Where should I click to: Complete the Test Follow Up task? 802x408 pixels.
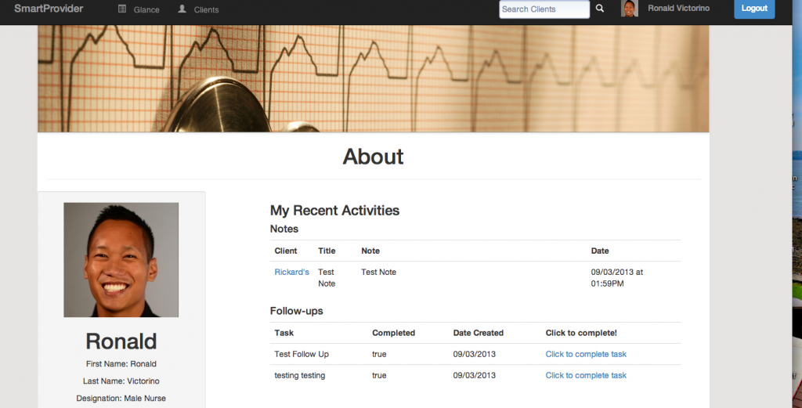coord(586,354)
